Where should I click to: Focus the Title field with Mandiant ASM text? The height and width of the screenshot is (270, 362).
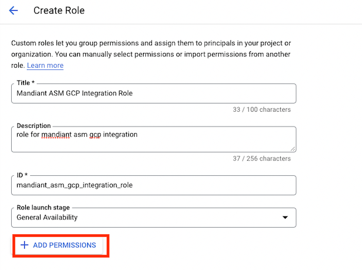pyautogui.click(x=154, y=94)
